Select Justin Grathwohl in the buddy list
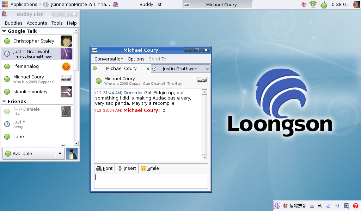Viewport: 361px width, 211px height. (37, 54)
